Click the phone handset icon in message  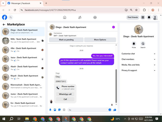pos(58,88)
